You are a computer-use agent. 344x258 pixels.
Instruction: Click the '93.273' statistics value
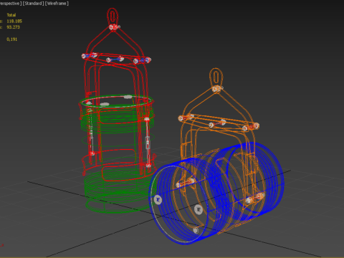click(13, 27)
